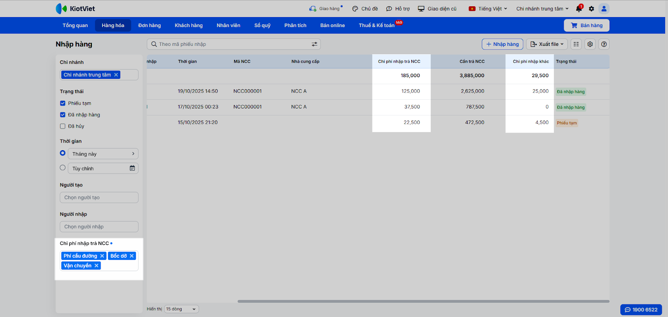The width and height of the screenshot is (668, 317).
Task: Expand the Xuất file dropdown
Action: coord(547,44)
